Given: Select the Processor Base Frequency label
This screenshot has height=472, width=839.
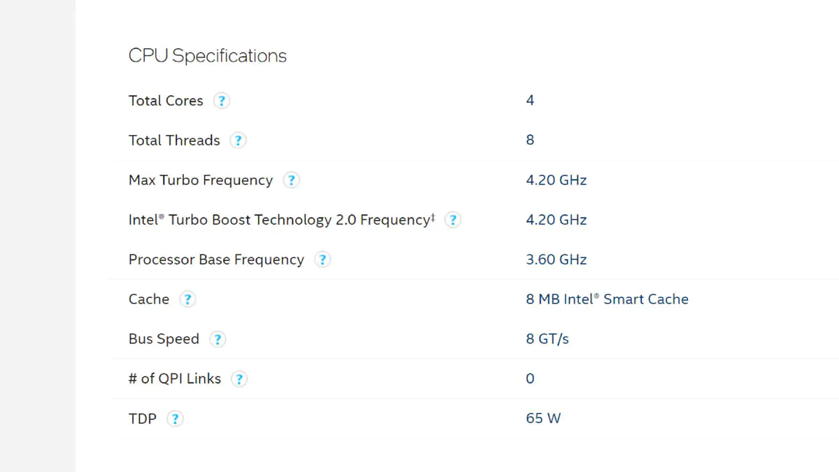Looking at the screenshot, I should tap(216, 259).
